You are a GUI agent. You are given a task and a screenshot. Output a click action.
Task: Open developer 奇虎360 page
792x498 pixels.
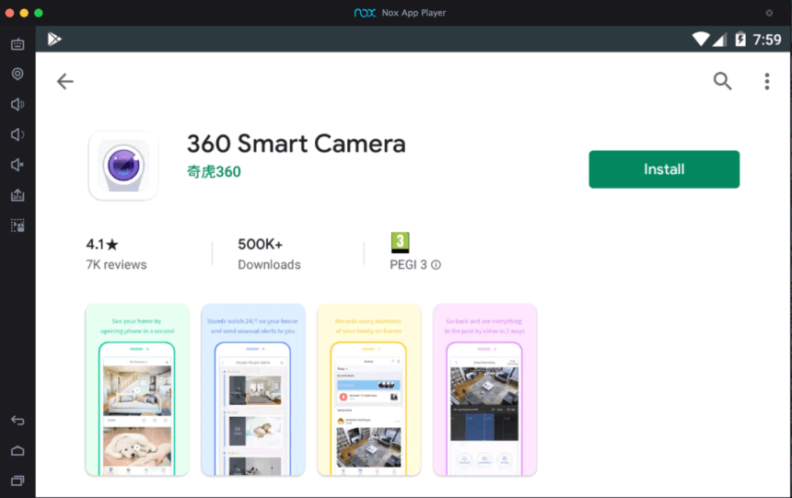214,172
